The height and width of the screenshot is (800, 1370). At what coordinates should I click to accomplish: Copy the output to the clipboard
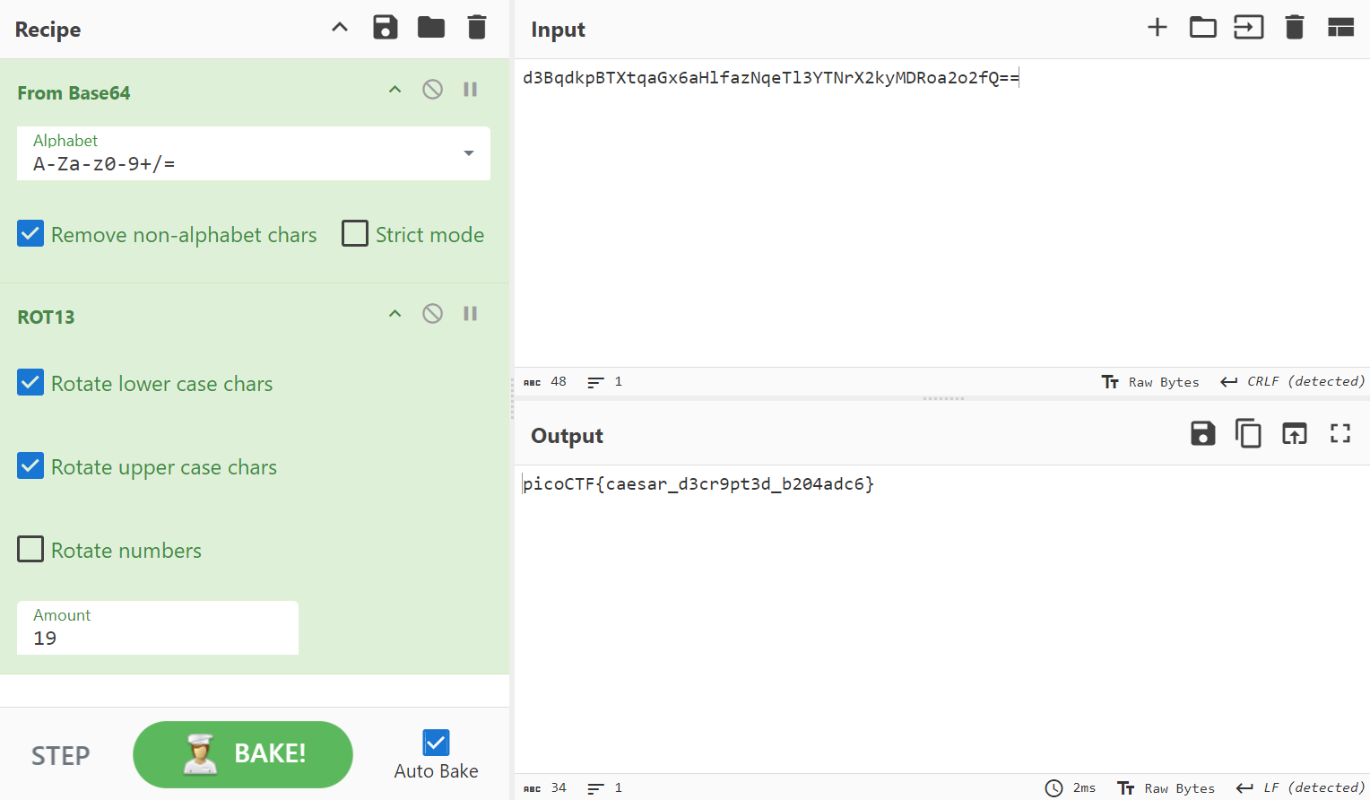[x=1248, y=434]
